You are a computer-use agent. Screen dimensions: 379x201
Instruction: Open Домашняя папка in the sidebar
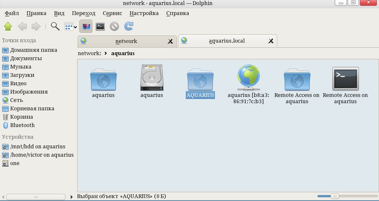(33, 50)
